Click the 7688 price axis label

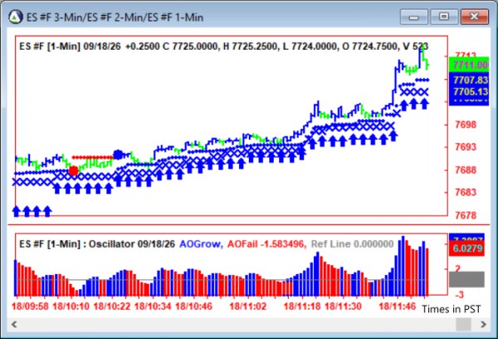pyautogui.click(x=466, y=169)
